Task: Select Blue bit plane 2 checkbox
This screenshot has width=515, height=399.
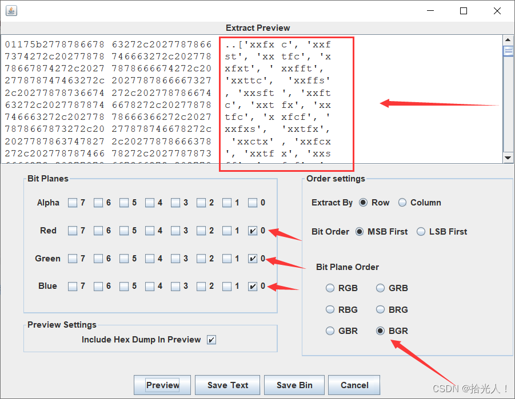Action: [201, 287]
